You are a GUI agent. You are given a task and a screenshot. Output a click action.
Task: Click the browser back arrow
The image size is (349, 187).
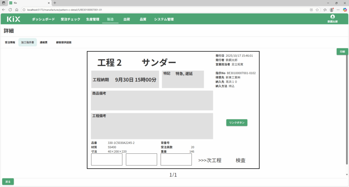[x=3, y=10]
